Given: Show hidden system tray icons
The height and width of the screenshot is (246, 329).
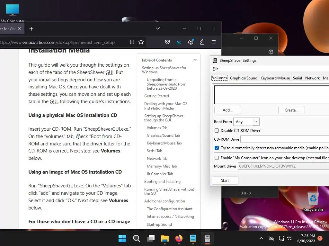Looking at the screenshot, I should coord(261,238).
